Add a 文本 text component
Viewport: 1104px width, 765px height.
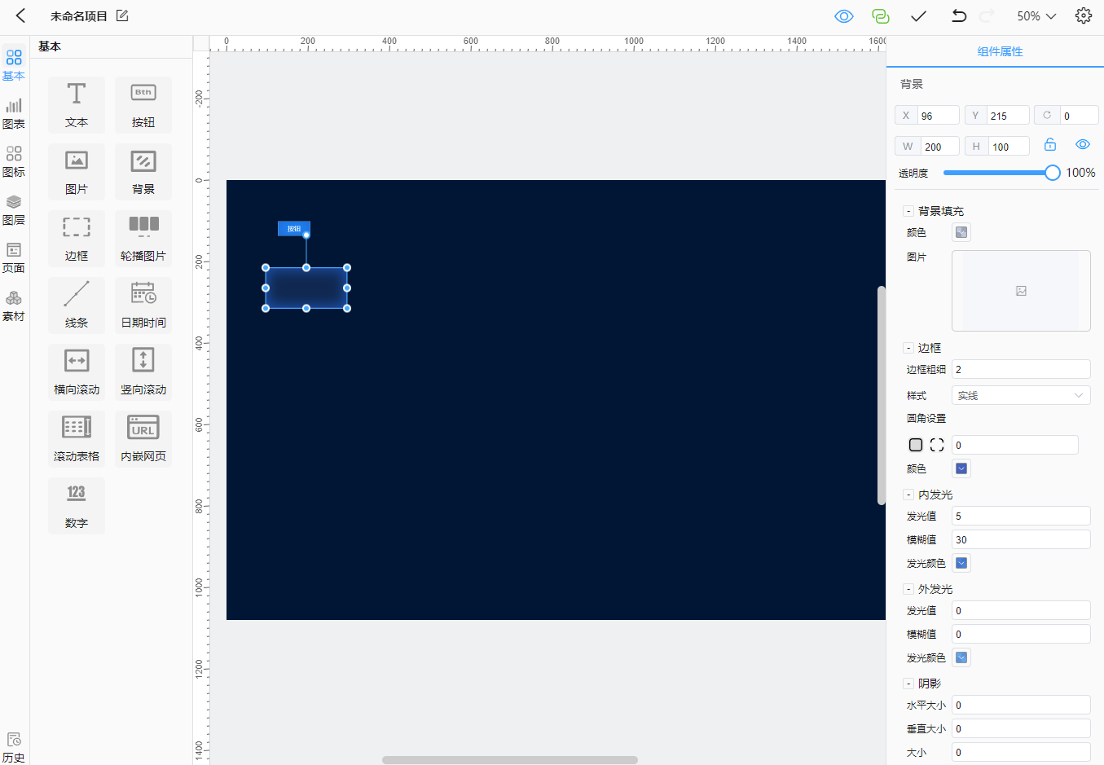[x=77, y=104]
